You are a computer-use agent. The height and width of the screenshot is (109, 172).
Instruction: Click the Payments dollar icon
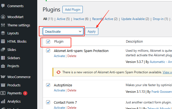tap(3, 93)
